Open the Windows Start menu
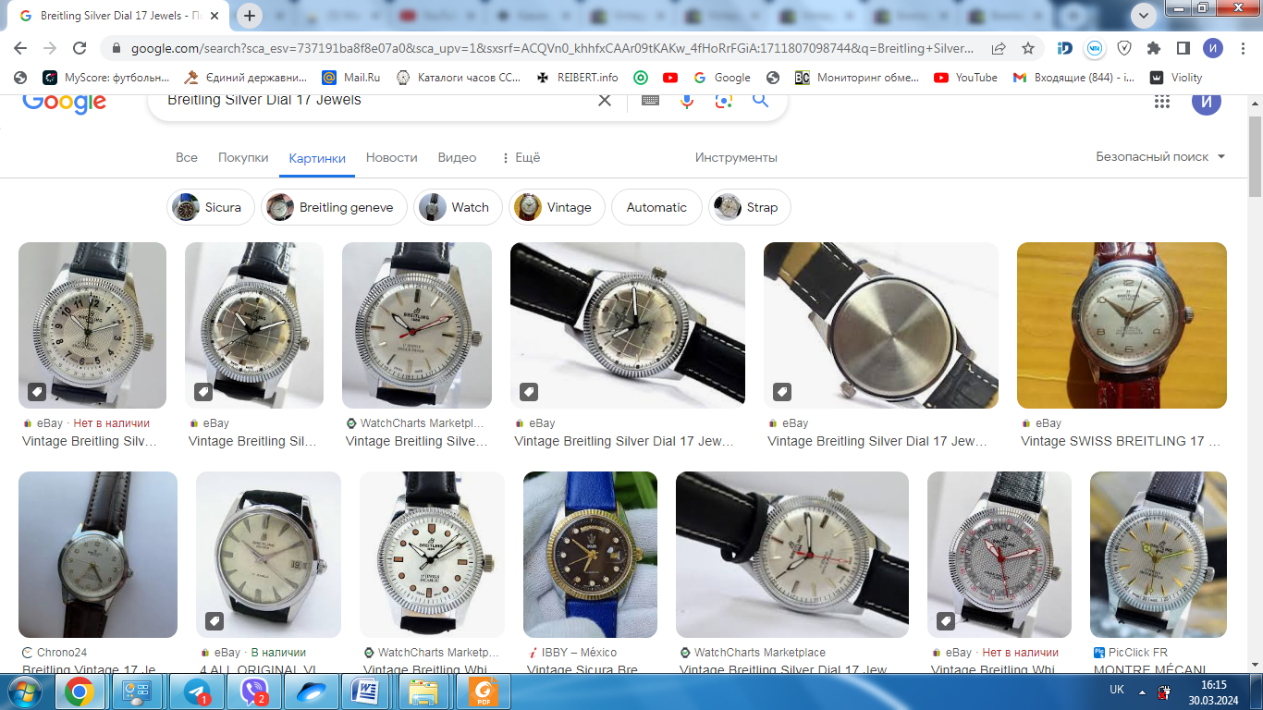Viewport: 1263px width, 710px height. (23, 692)
